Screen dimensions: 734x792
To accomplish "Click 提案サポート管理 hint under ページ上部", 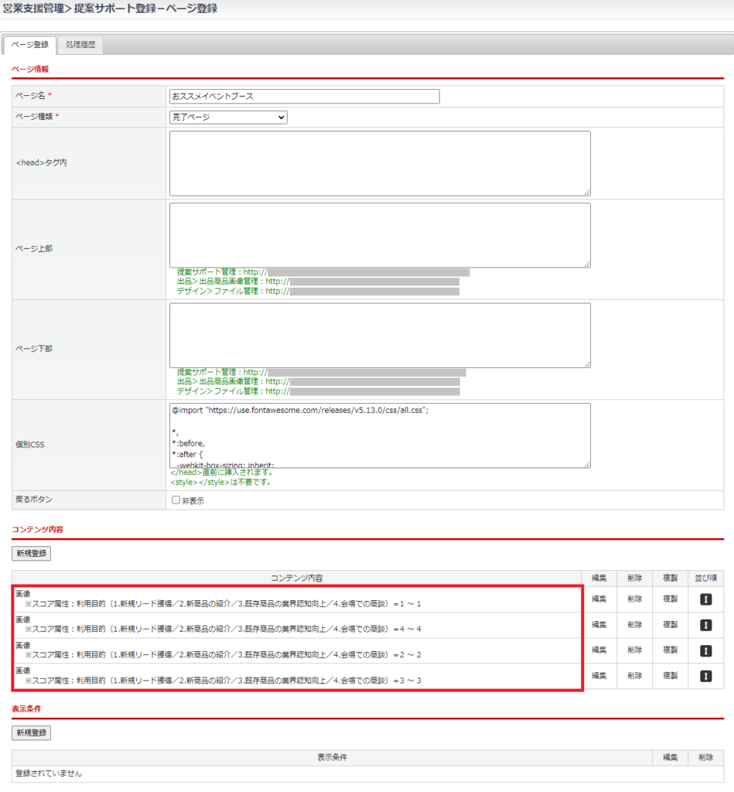I will [222, 271].
